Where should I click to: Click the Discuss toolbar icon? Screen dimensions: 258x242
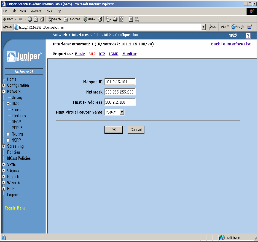(131, 19)
